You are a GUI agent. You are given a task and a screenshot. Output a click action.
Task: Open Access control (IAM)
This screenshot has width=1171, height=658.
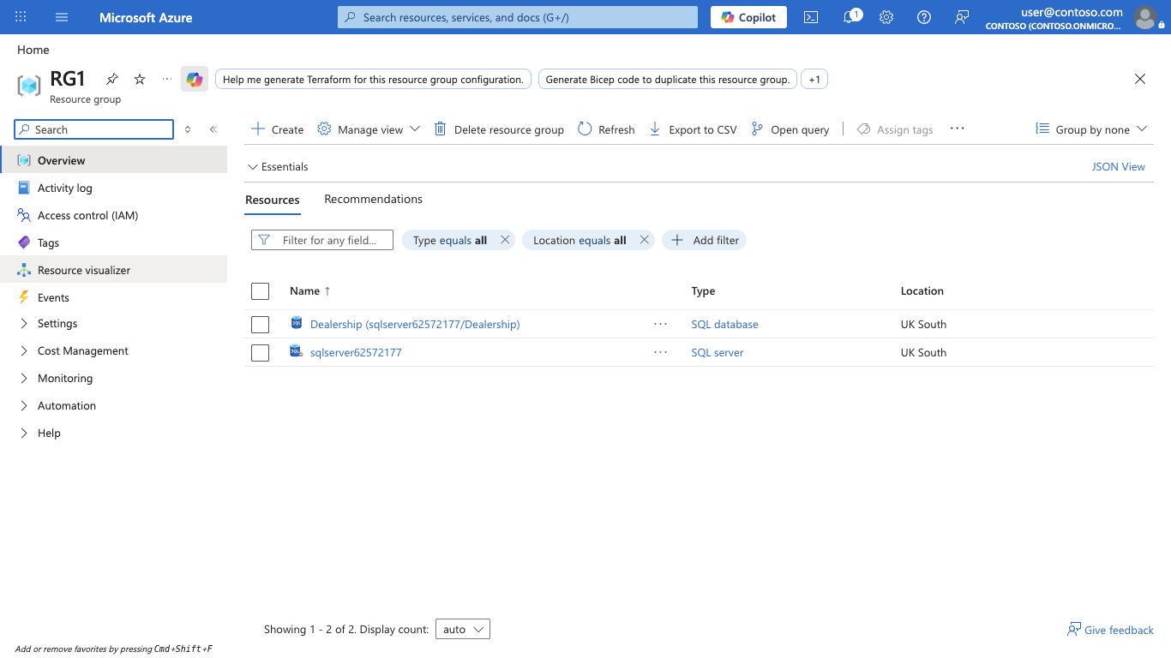[x=113, y=215]
